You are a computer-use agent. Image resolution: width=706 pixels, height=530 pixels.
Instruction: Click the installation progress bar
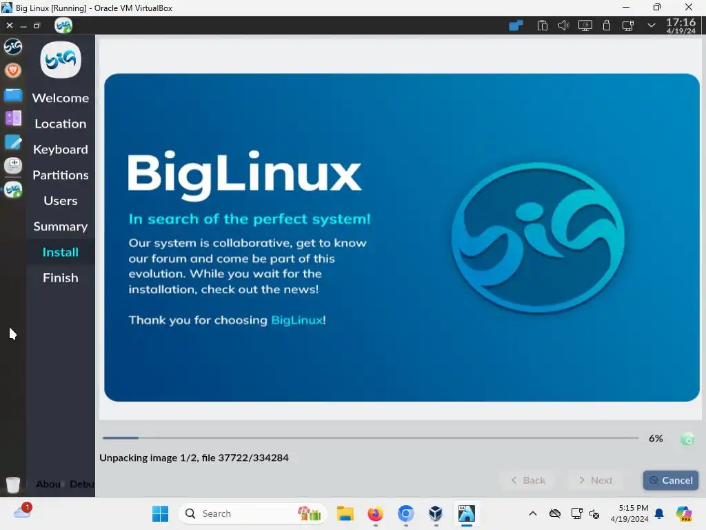(370, 438)
